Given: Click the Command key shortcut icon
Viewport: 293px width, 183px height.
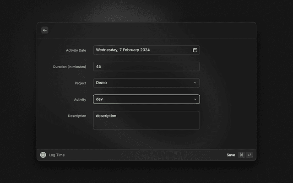Looking at the screenshot, I should point(241,155).
